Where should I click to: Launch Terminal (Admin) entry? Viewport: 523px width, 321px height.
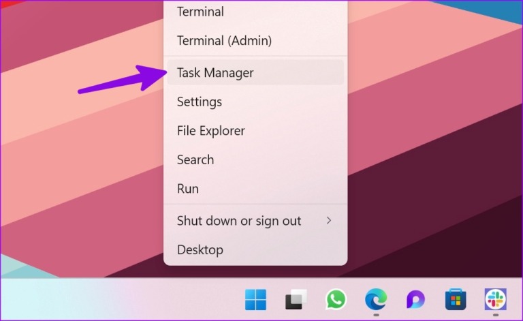click(x=255, y=41)
